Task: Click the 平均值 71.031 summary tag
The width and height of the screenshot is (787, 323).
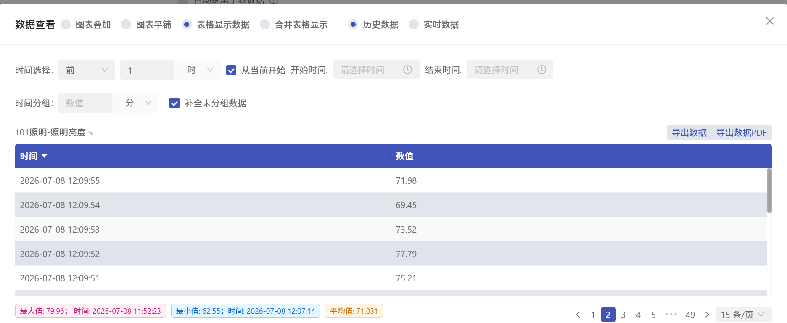Action: point(354,311)
